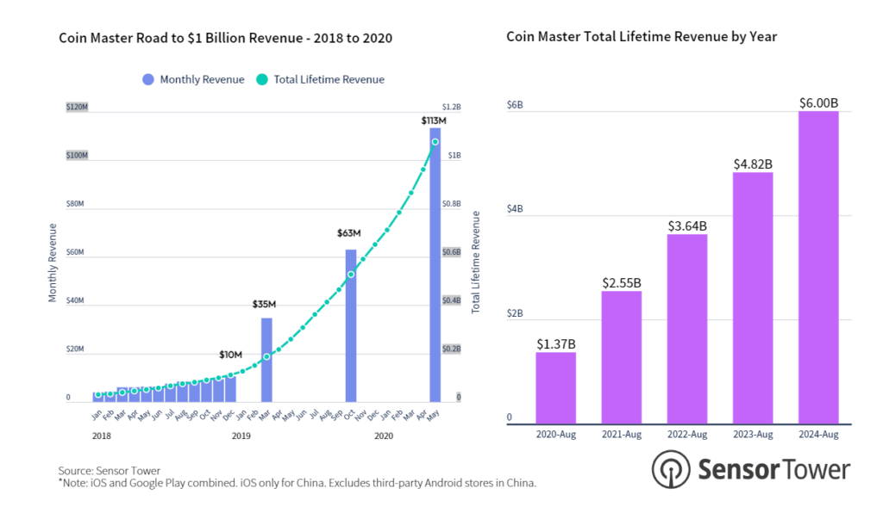
Task: Click the $6.00B bar for 2024-Aug
Action: 818,268
